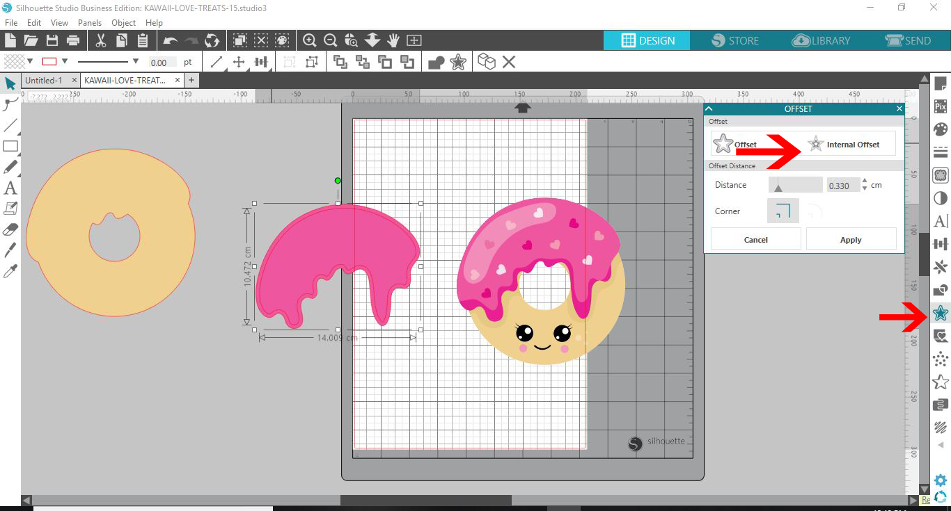This screenshot has width=951, height=511.
Task: Weld selected shapes icon
Action: point(437,63)
